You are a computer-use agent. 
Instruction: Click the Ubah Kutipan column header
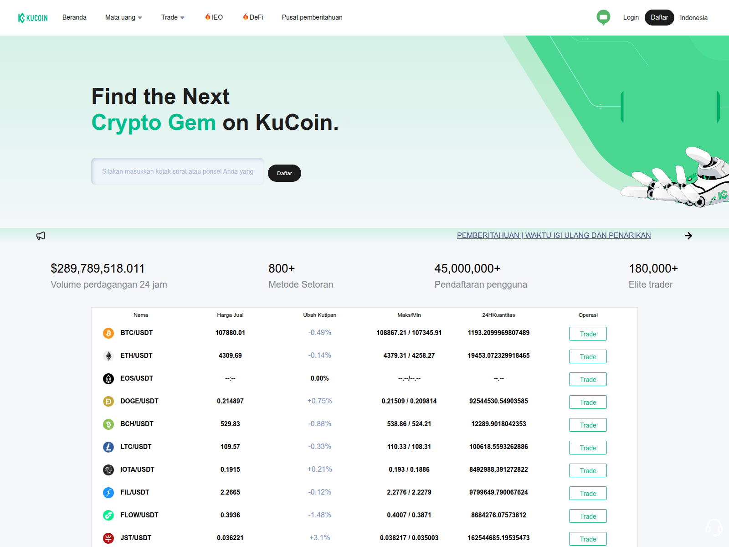pyautogui.click(x=320, y=315)
